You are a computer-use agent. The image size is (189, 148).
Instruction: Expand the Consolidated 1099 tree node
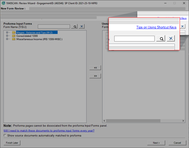tap(7, 36)
